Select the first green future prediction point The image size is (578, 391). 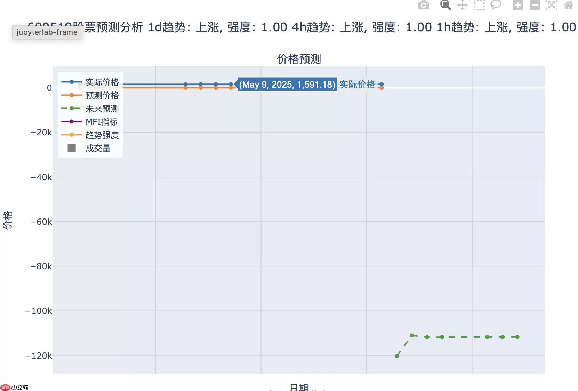(x=397, y=356)
